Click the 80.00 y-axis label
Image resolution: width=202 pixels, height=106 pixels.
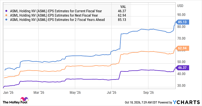tap(181, 26)
